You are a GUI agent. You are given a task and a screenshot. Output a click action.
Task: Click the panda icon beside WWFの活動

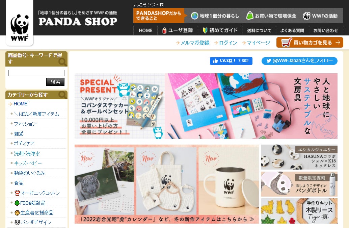tap(306, 16)
